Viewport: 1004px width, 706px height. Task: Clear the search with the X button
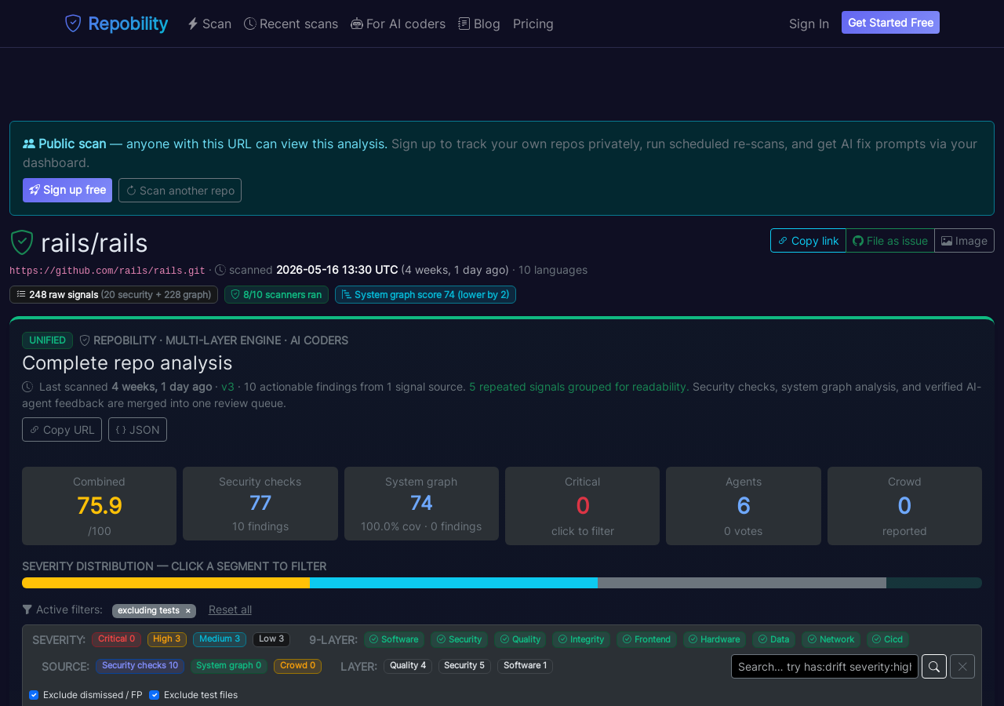click(x=962, y=667)
